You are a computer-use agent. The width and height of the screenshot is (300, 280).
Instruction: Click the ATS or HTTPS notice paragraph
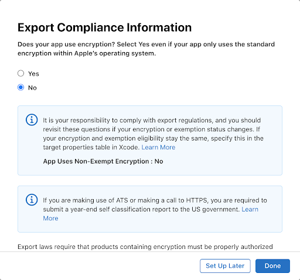(155, 209)
